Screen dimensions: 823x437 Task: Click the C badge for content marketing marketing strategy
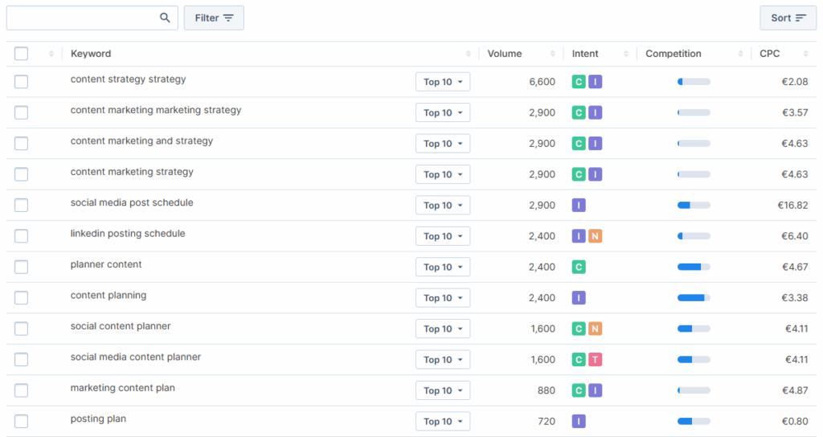pyautogui.click(x=579, y=112)
